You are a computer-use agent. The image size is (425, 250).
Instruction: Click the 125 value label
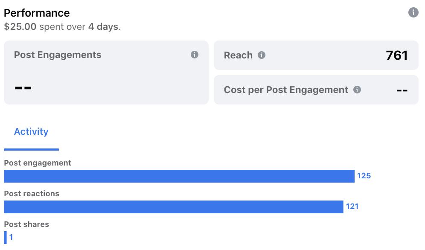(x=364, y=176)
